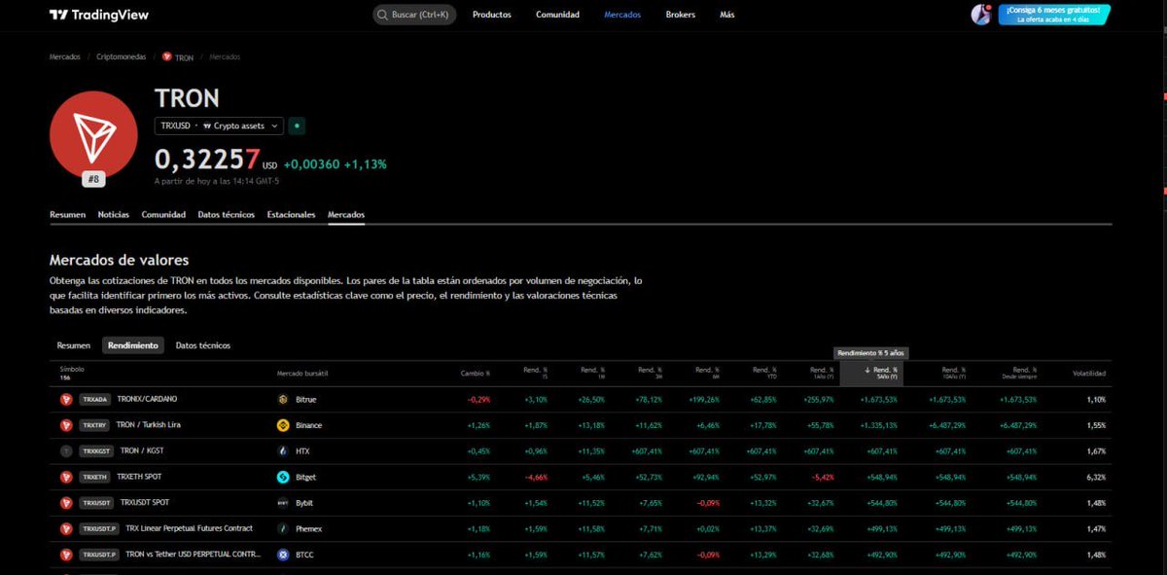Open the TRX Linear Perpetual Futures Contract name
Image resolution: width=1167 pixels, height=575 pixels.
(x=190, y=528)
